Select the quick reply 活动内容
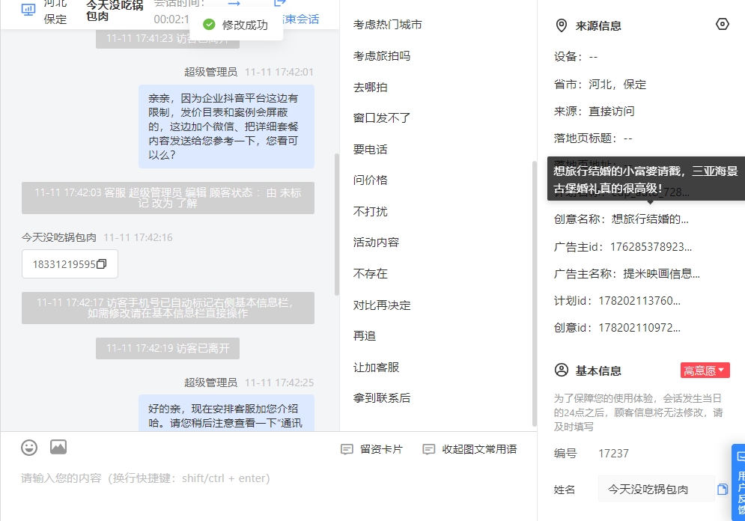 376,243
